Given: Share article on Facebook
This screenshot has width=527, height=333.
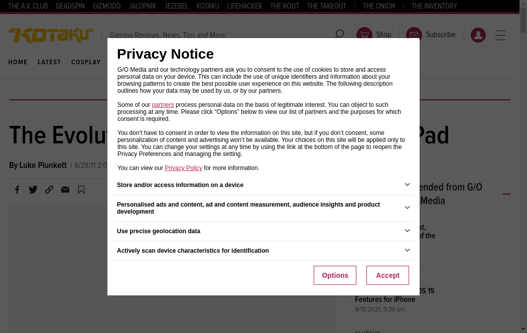Looking at the screenshot, I should point(17,190).
